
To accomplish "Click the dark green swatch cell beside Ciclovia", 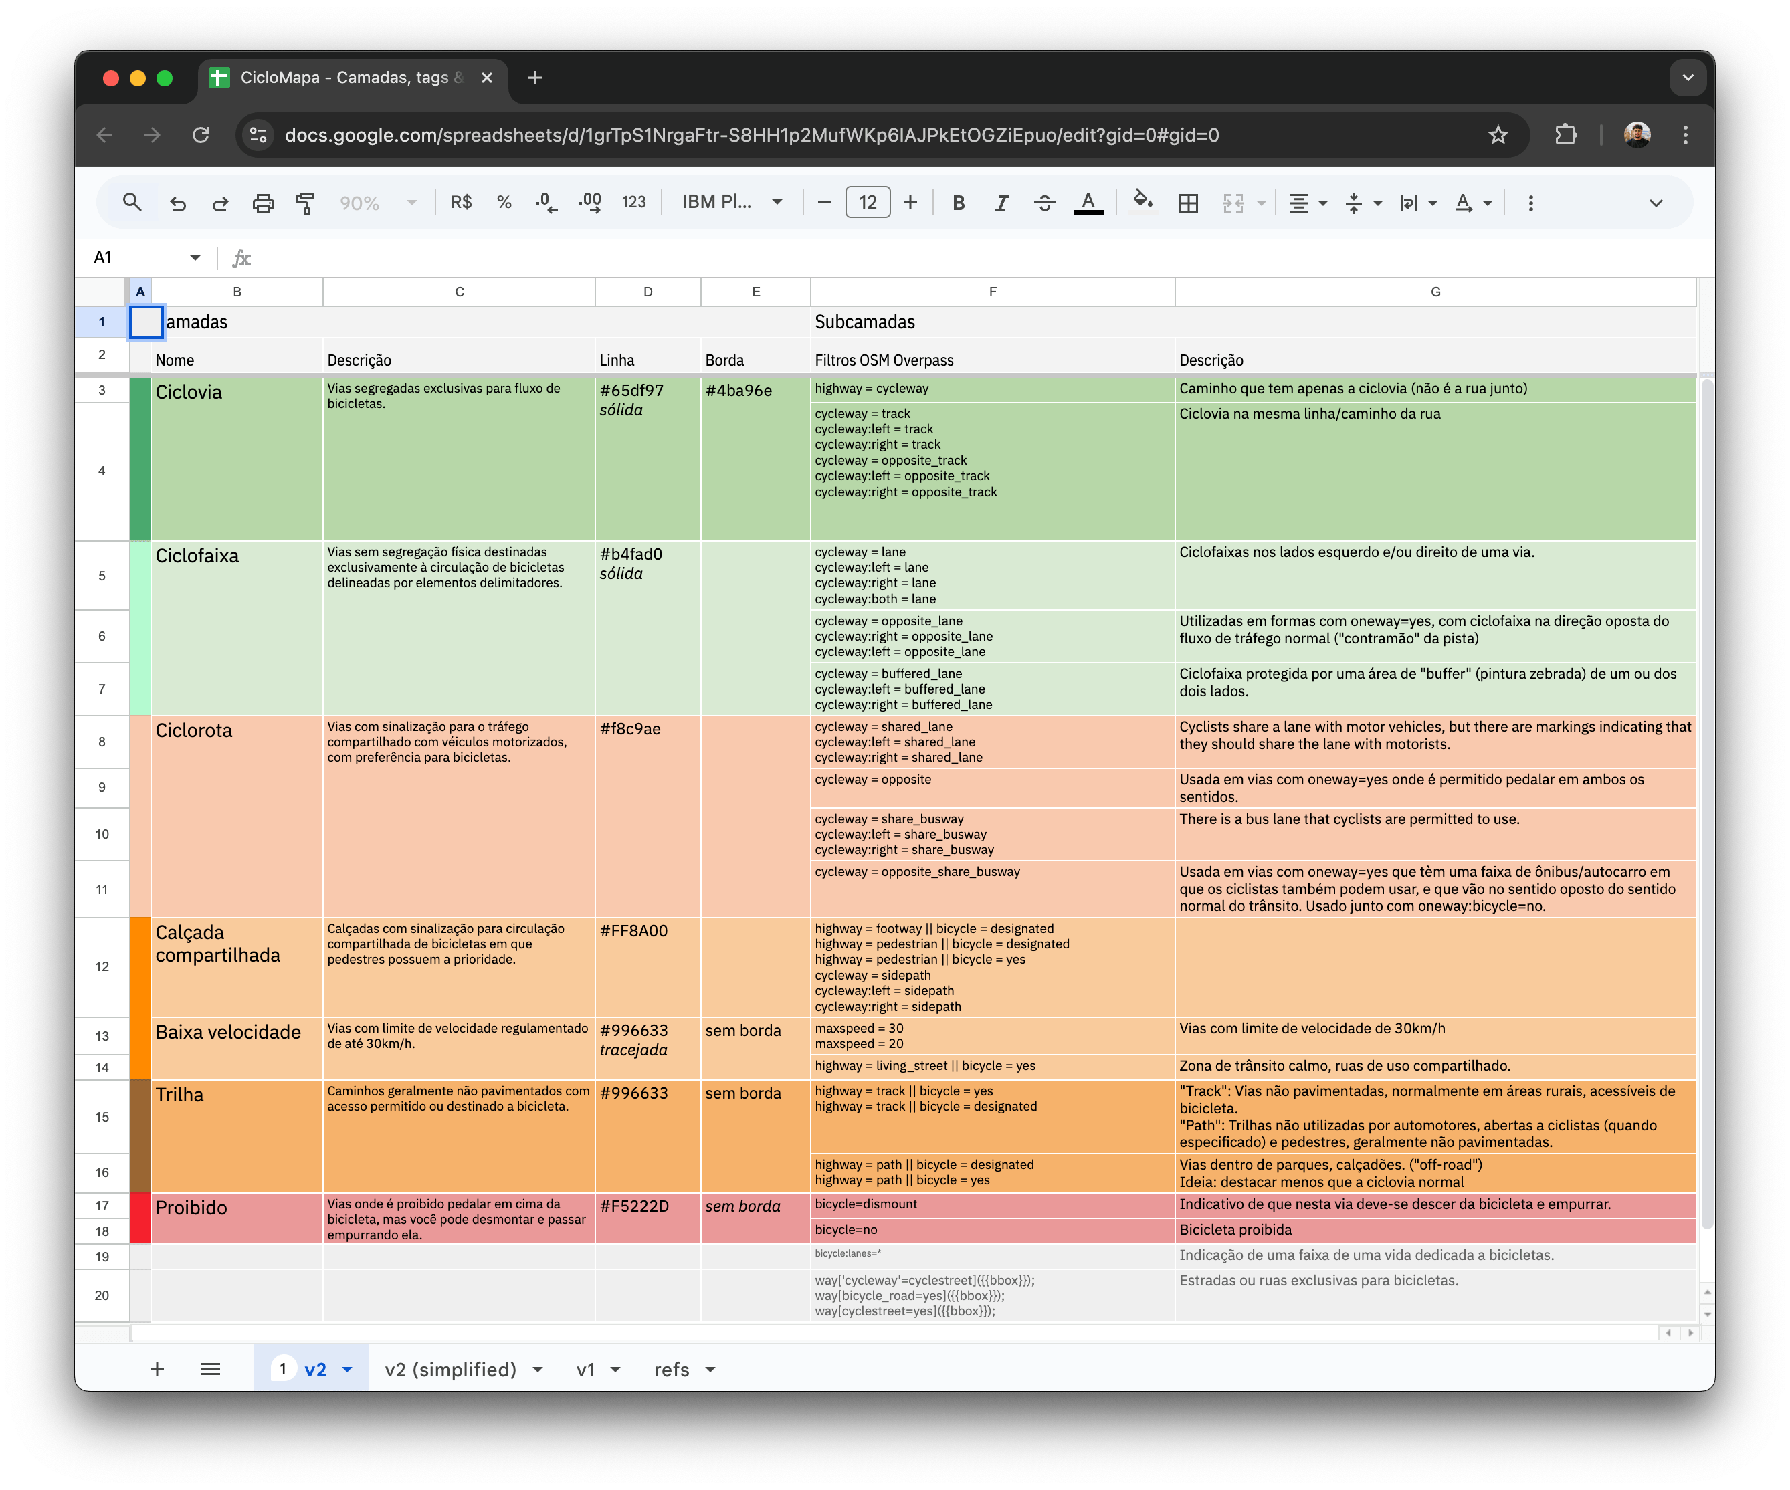I will tap(140, 457).
